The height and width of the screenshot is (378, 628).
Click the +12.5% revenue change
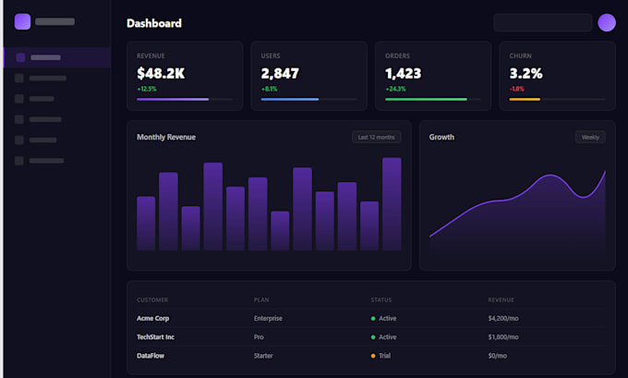click(147, 89)
